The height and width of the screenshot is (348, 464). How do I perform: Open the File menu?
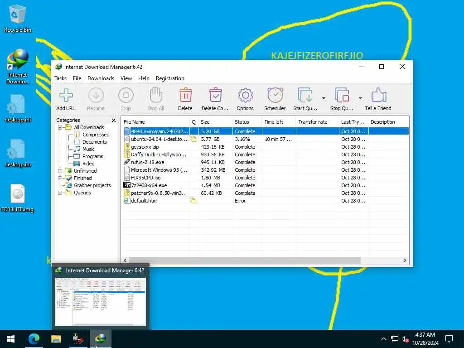pos(77,78)
